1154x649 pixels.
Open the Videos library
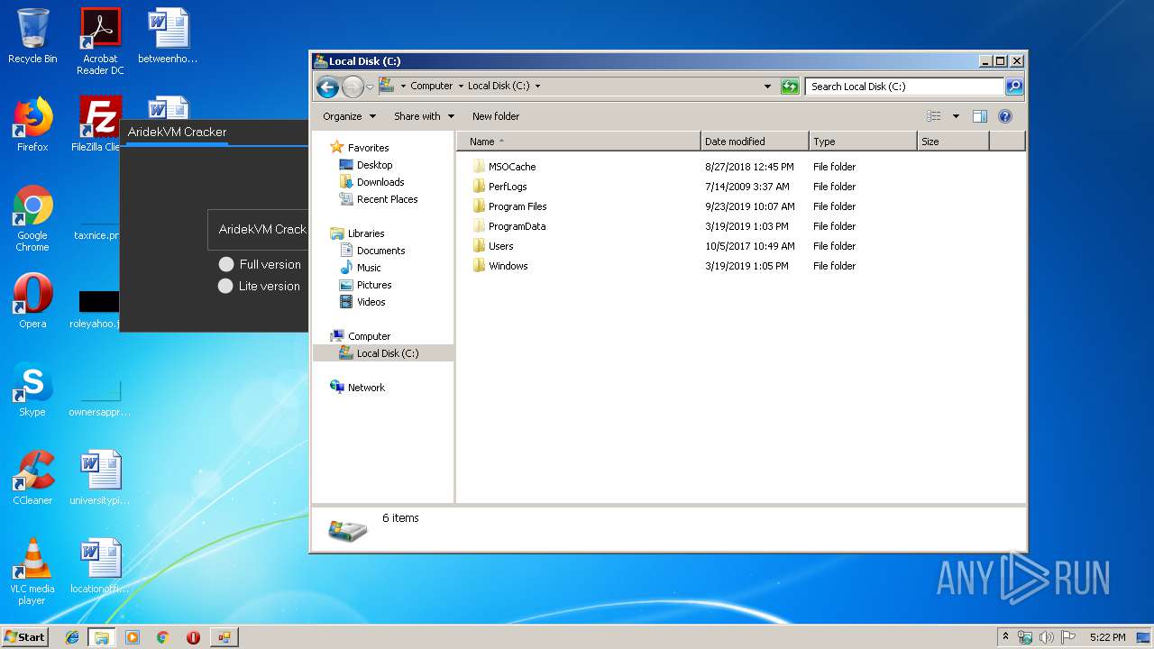[371, 302]
